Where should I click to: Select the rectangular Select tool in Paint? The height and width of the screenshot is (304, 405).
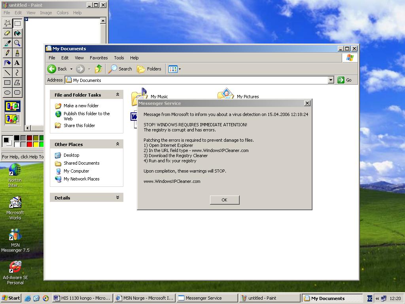pyautogui.click(x=17, y=23)
